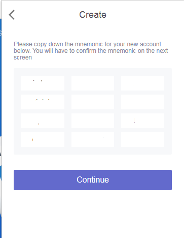Click the blue window strip on left edge
This screenshot has width=184, height=238.
1,76
